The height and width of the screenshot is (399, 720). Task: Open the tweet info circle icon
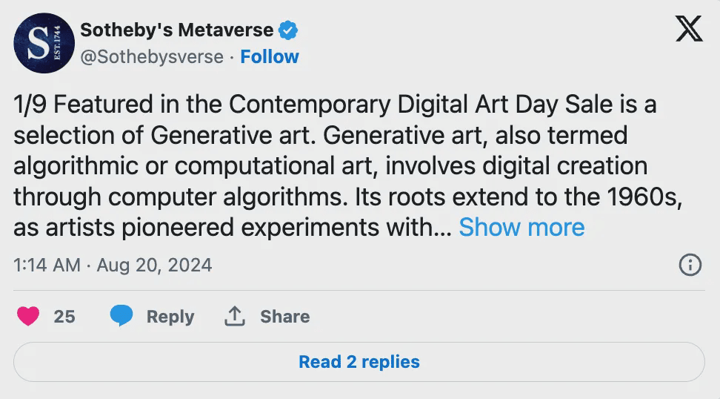coord(690,265)
